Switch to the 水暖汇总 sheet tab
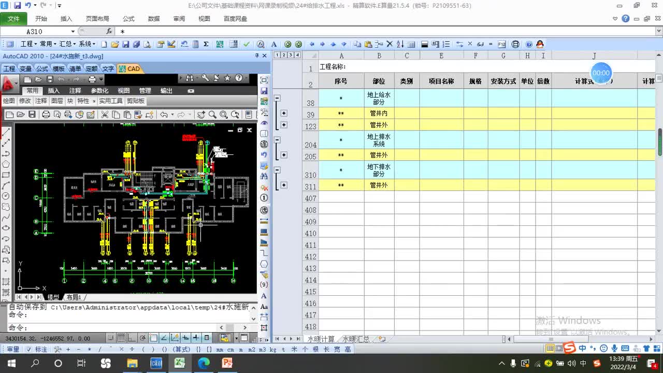Image resolution: width=663 pixels, height=373 pixels. (356, 339)
